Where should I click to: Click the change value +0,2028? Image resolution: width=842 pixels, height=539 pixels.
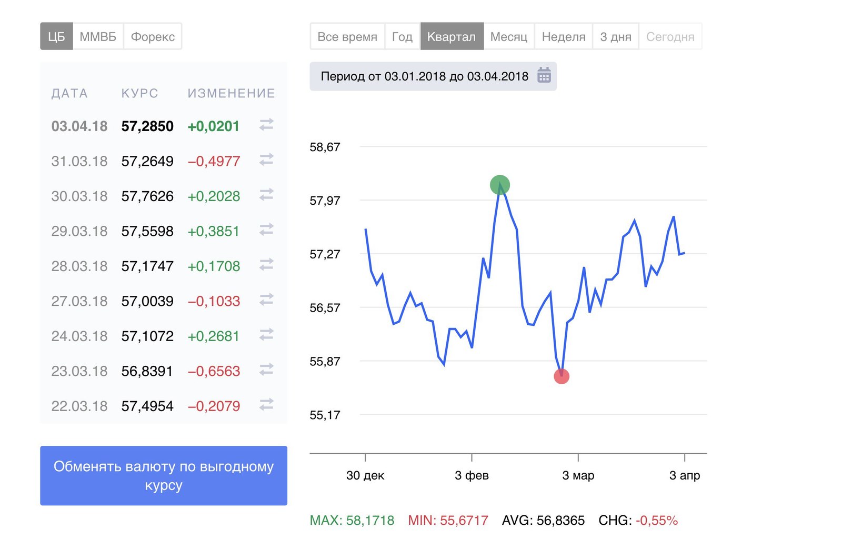(x=214, y=196)
